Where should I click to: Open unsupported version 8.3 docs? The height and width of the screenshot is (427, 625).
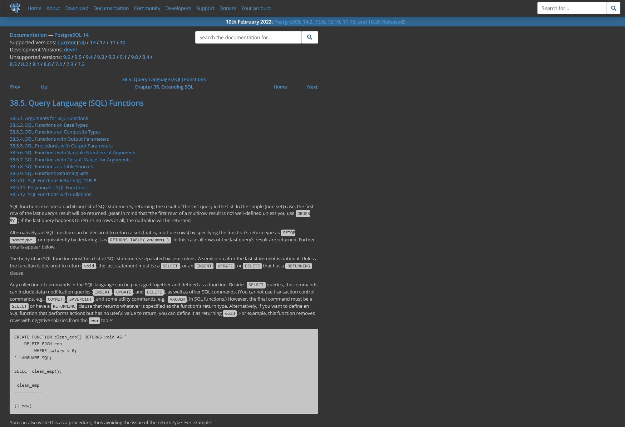[x=13, y=64]
